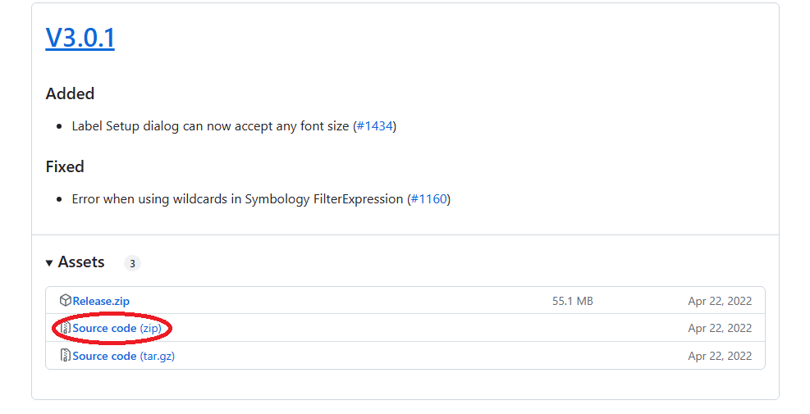Click the wildcards FilterExpression changelog entry
Screen dimensions: 810x414
(x=238, y=199)
